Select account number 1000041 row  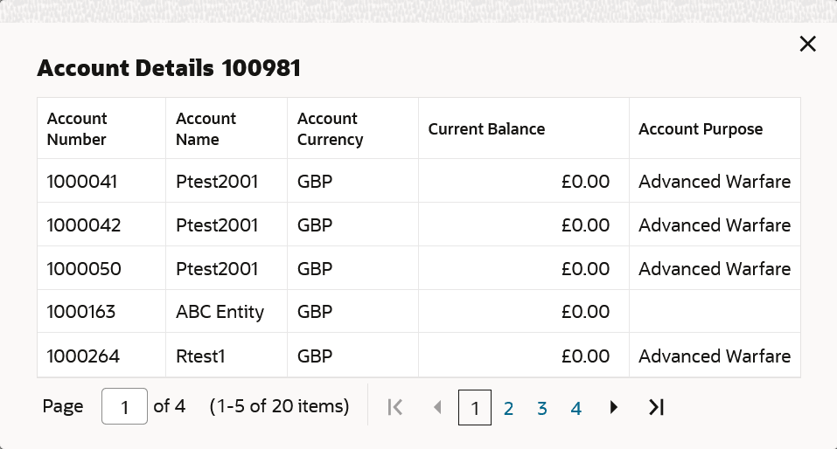tap(82, 182)
